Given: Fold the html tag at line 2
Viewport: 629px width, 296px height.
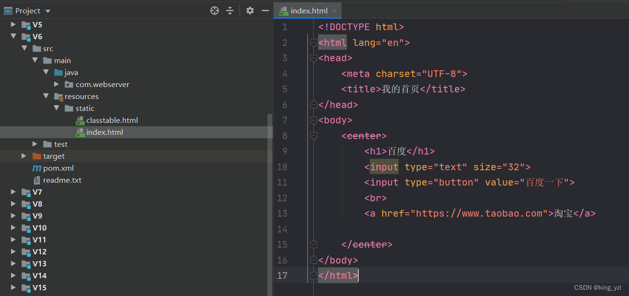Looking at the screenshot, I should (x=313, y=43).
